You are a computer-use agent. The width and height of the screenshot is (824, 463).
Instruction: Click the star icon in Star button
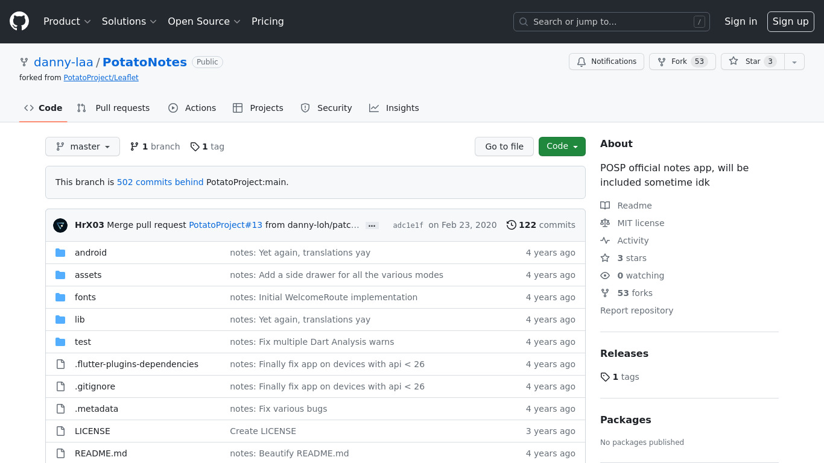(x=734, y=61)
